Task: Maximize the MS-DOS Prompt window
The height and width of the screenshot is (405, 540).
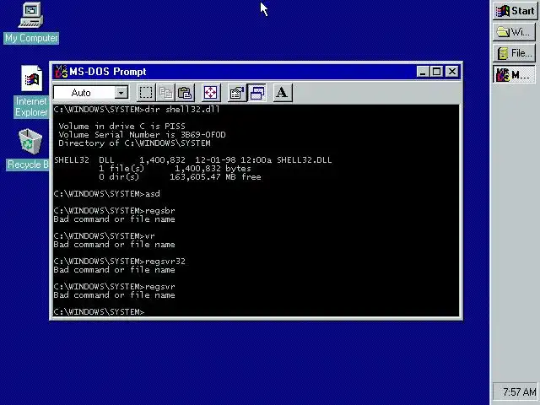Action: point(436,72)
